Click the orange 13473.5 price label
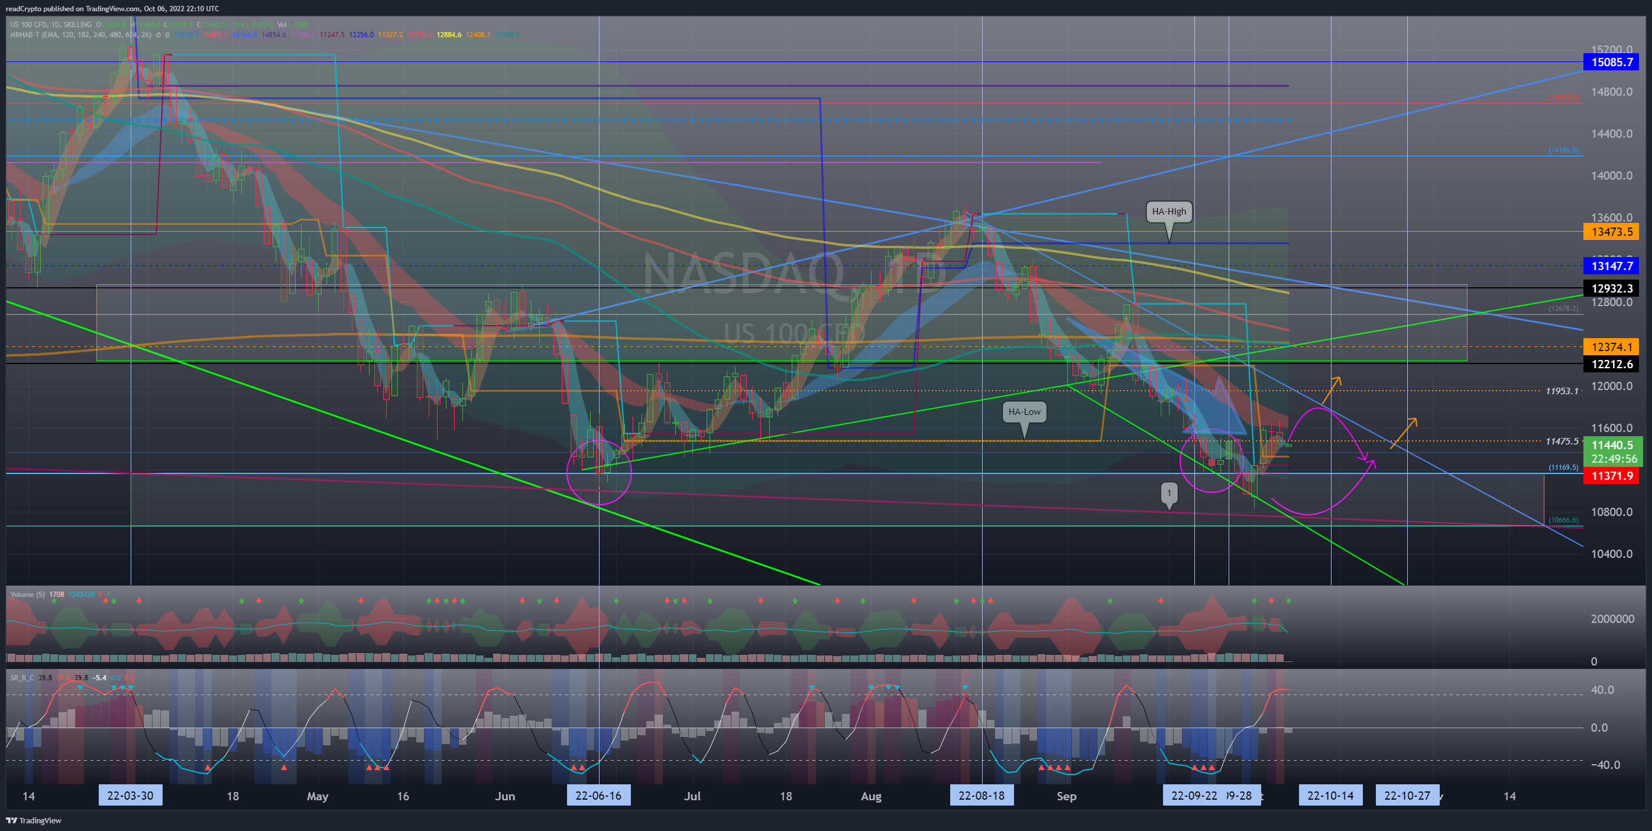Viewport: 1652px width, 831px height. [1611, 232]
